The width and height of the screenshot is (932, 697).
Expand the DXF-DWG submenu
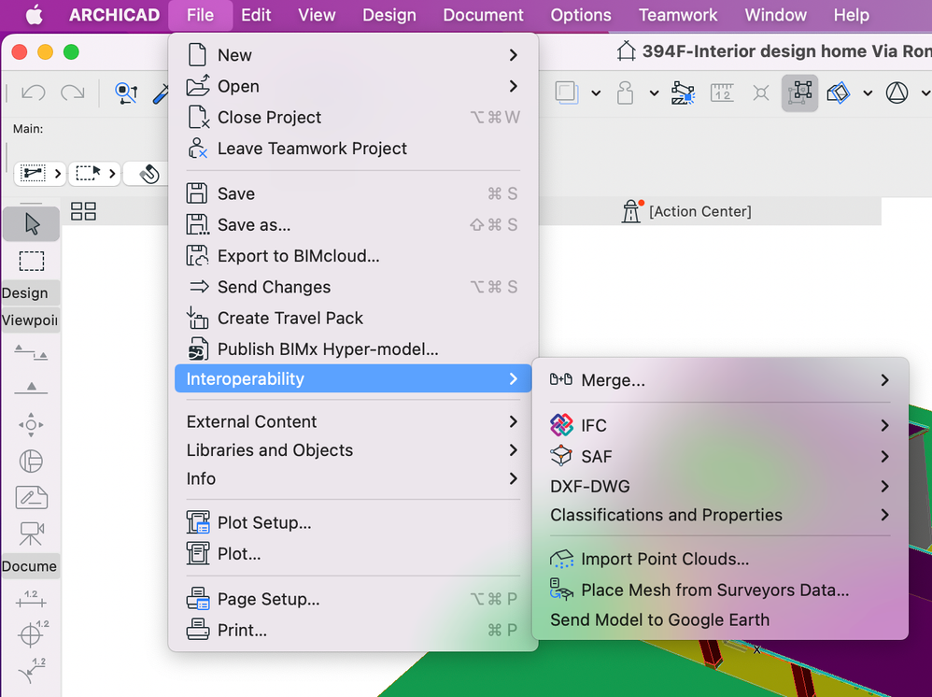tap(720, 486)
